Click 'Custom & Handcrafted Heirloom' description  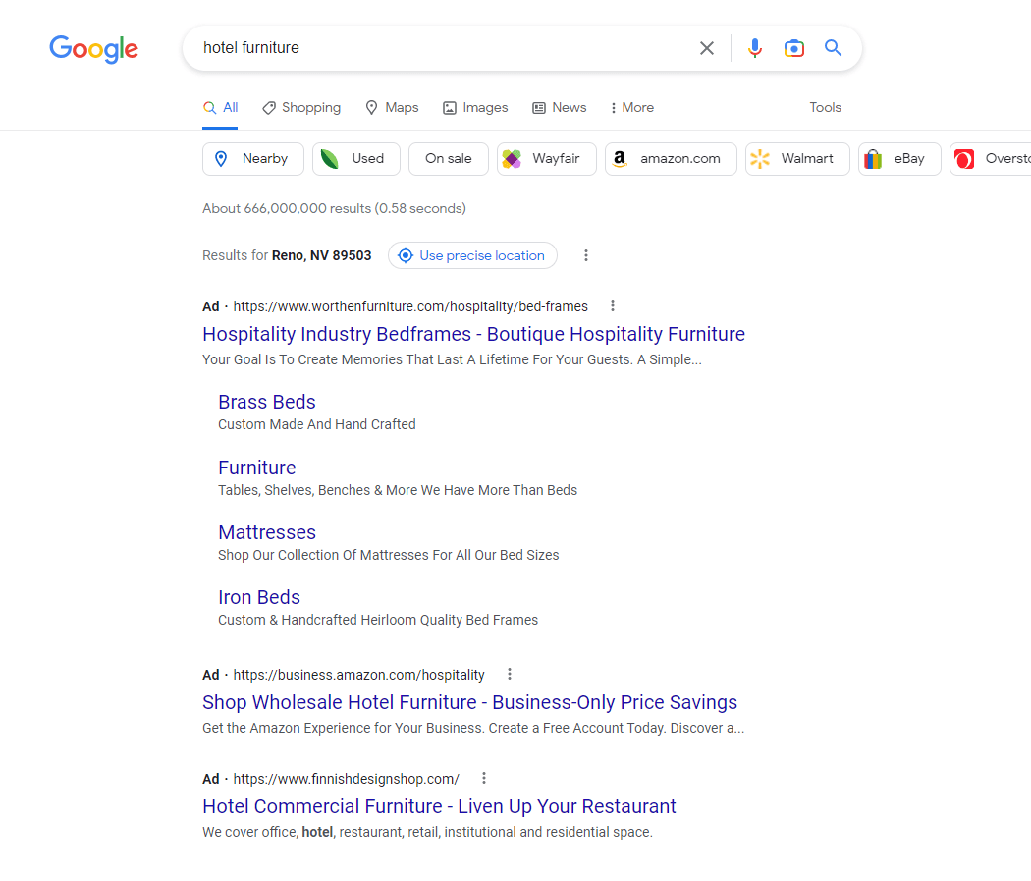point(378,620)
